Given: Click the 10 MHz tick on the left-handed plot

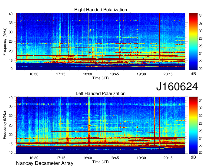Looking at the screenshot, I should pyautogui.click(x=11, y=152).
